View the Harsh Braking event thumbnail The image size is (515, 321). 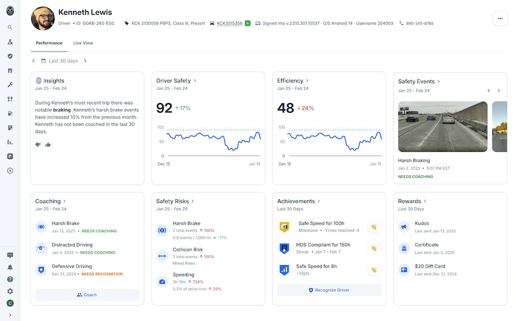[x=442, y=127]
